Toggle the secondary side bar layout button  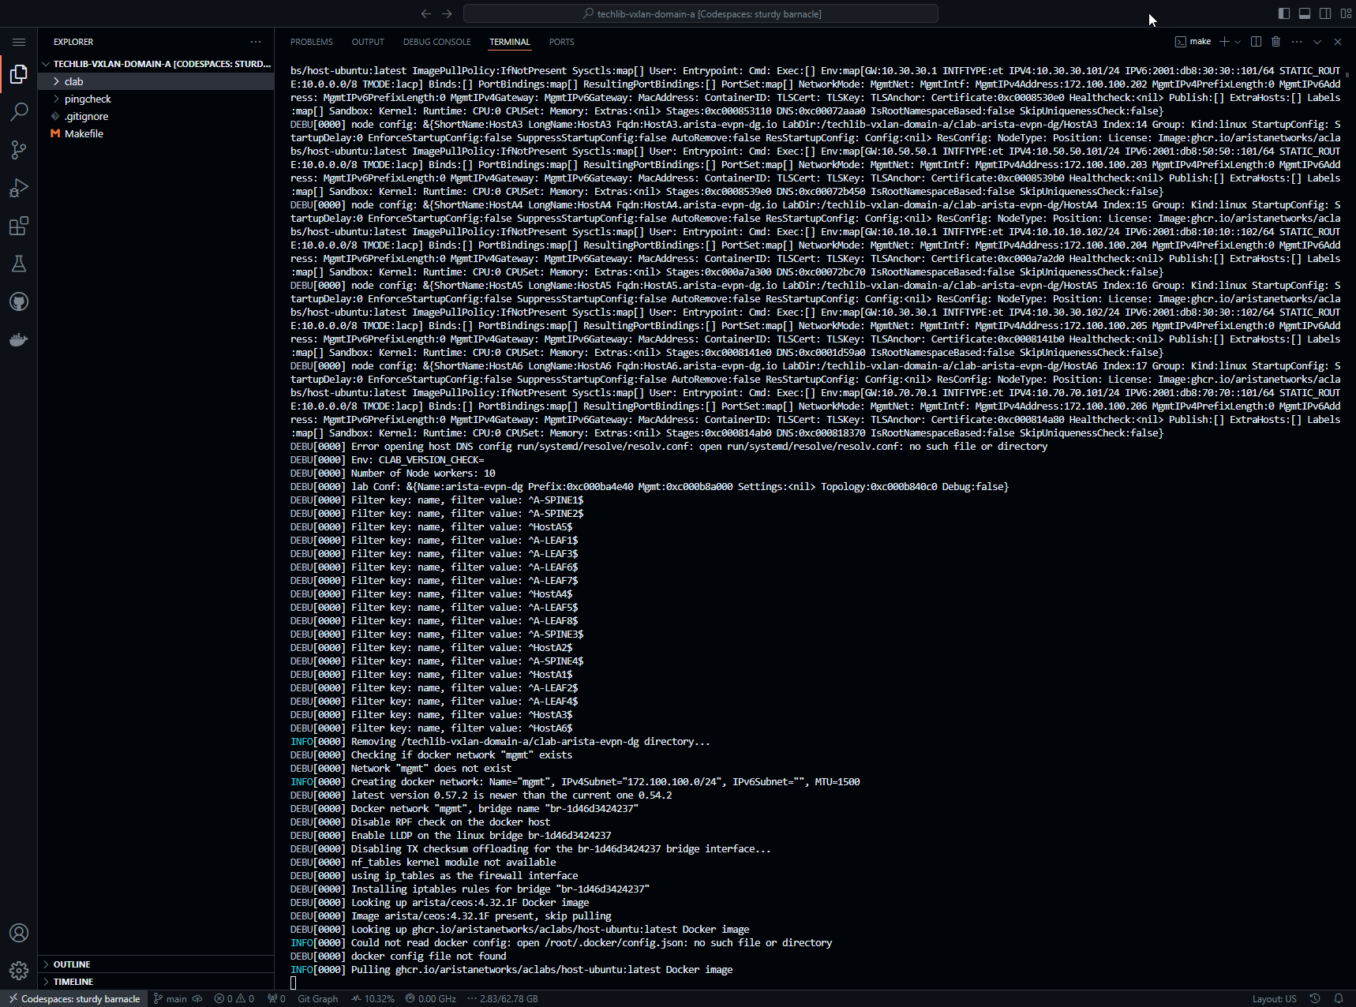(x=1325, y=13)
